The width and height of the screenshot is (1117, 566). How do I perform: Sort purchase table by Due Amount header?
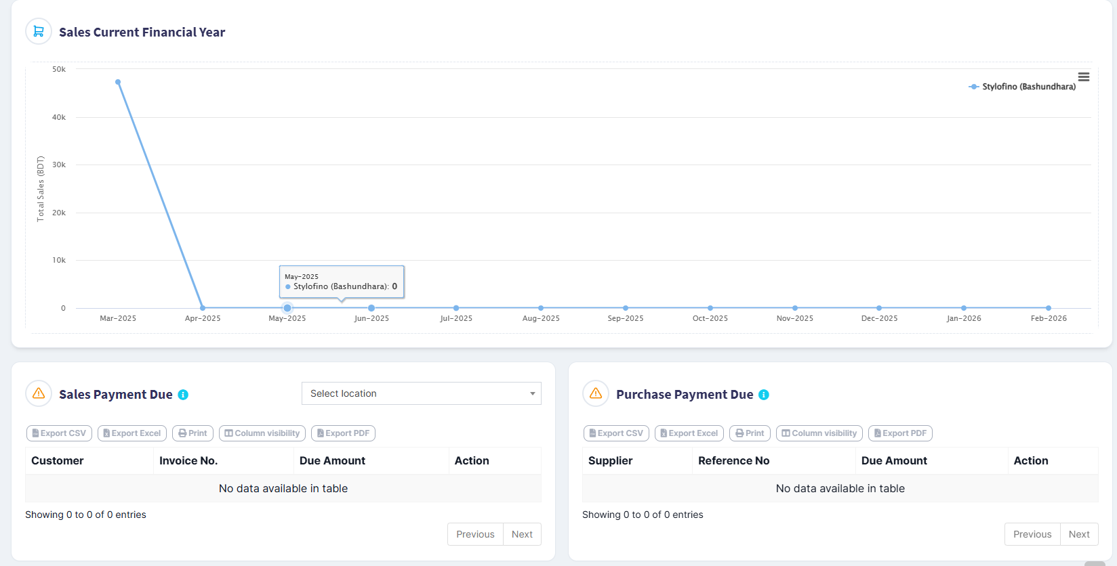894,460
